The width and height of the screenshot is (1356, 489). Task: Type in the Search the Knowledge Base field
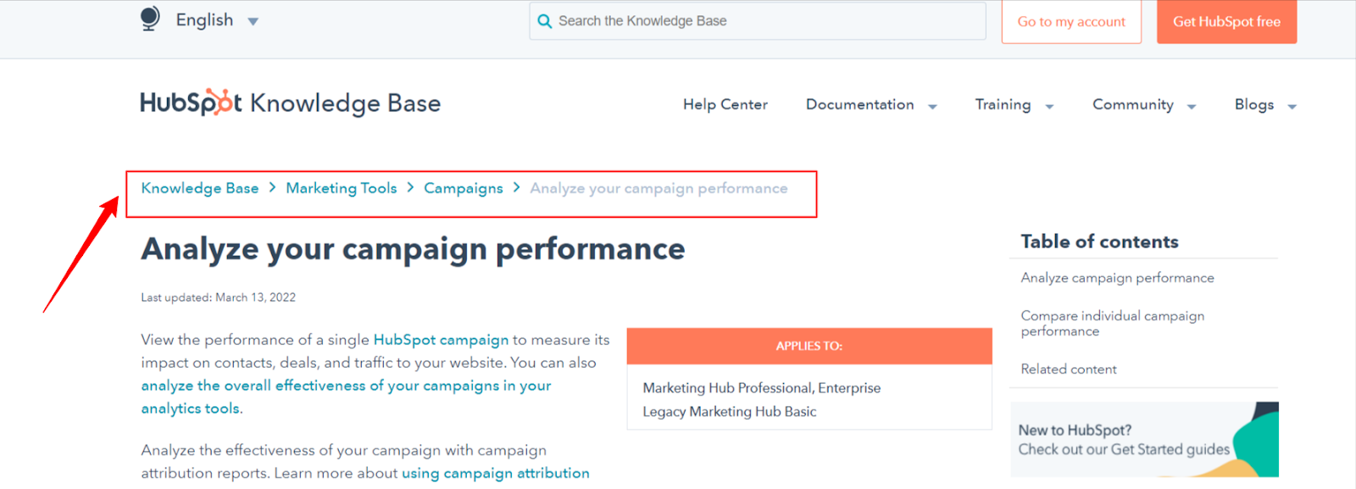pyautogui.click(x=763, y=21)
